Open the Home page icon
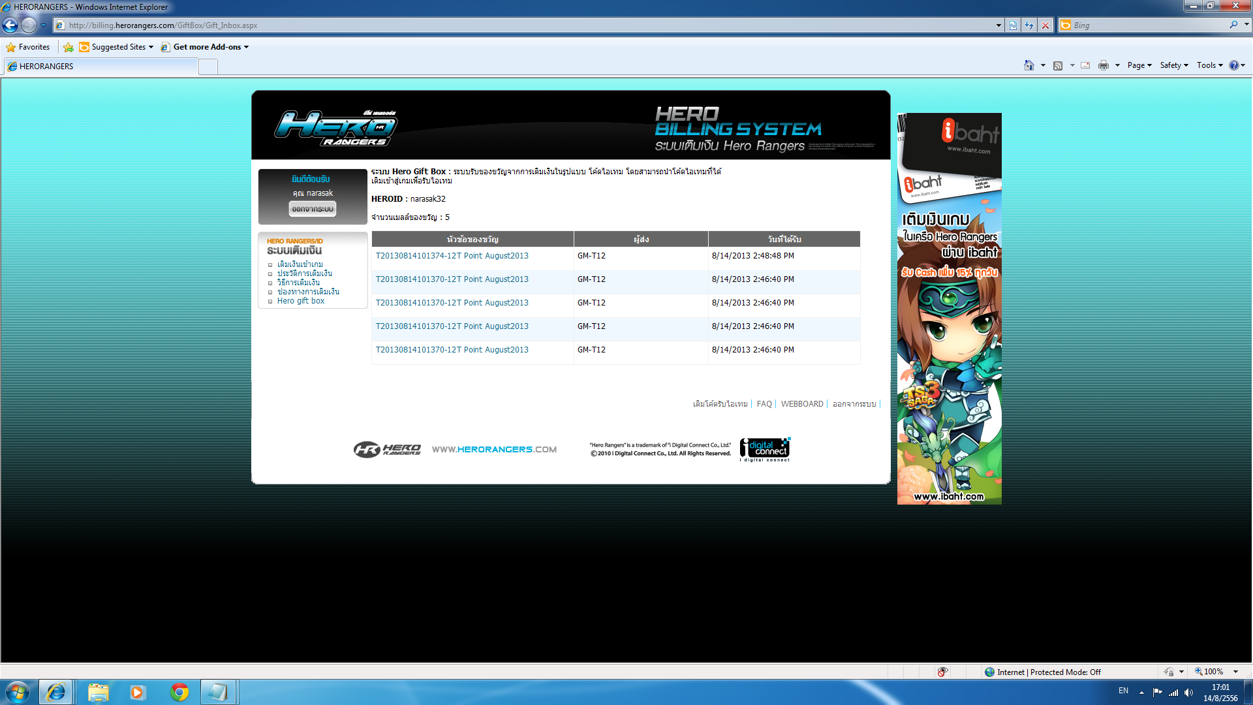 click(1029, 65)
